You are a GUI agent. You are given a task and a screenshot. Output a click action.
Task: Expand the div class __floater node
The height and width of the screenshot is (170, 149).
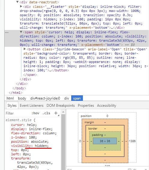click(x=21, y=6)
